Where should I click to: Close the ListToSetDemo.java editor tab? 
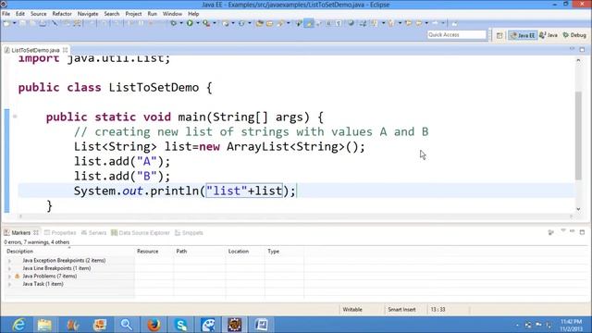pos(66,50)
